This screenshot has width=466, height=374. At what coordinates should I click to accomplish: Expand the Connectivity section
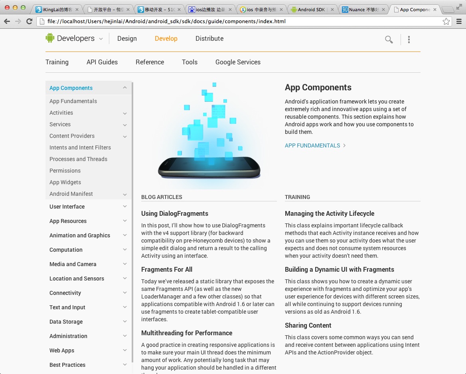pos(125,293)
